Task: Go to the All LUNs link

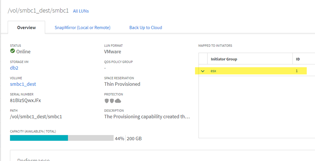Action: (81, 11)
